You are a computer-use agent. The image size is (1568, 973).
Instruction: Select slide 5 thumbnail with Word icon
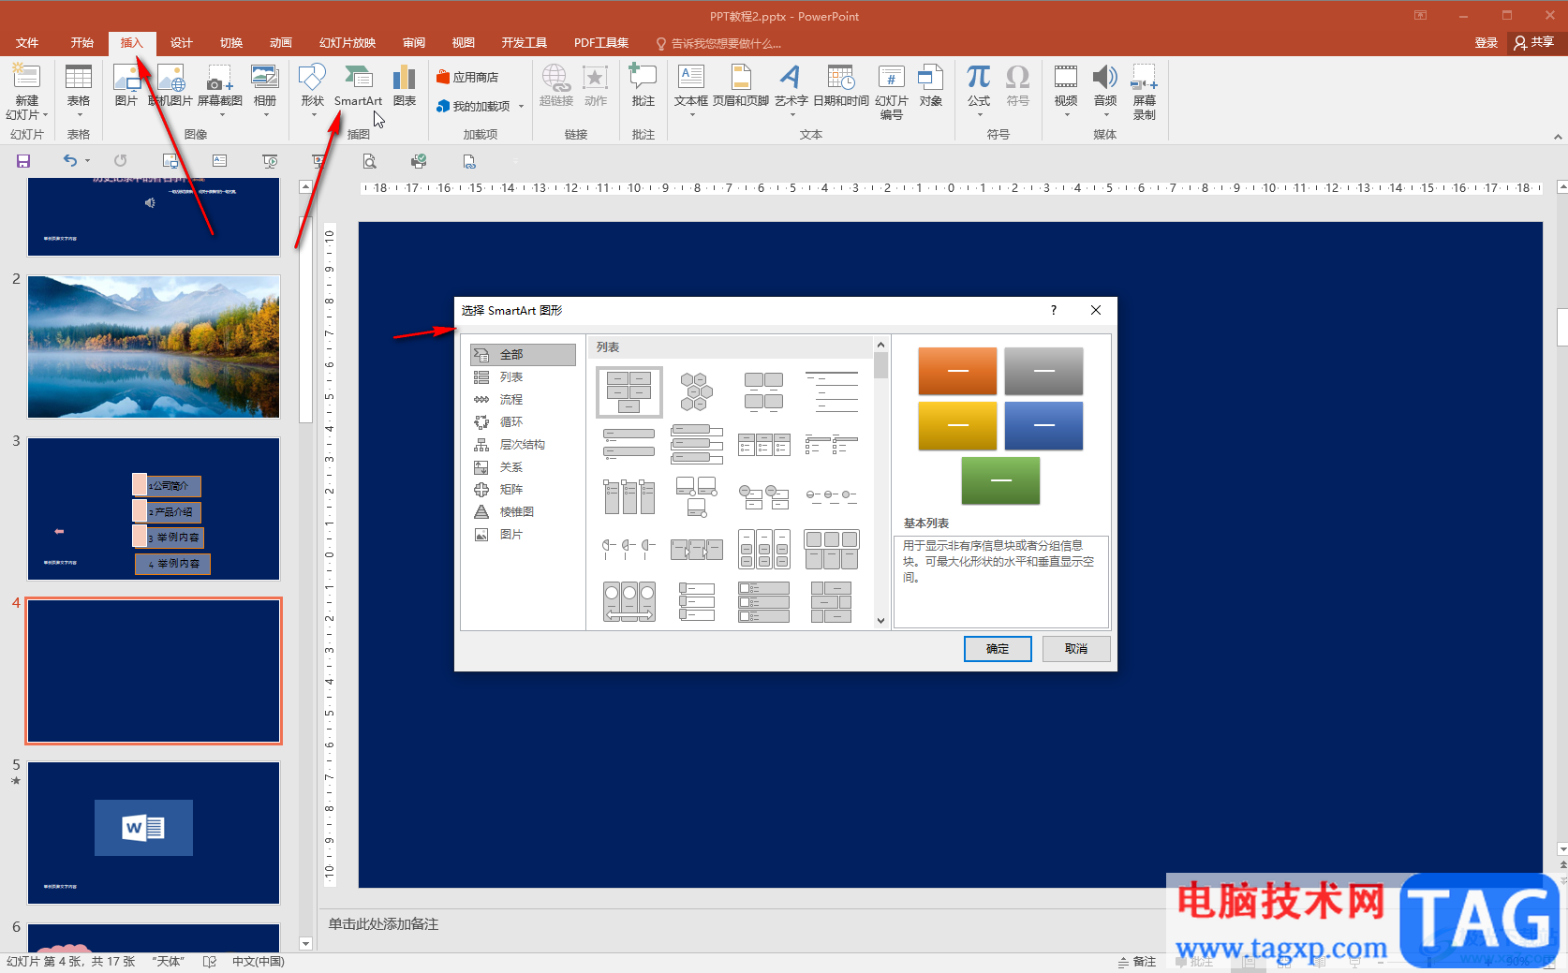[x=154, y=833]
